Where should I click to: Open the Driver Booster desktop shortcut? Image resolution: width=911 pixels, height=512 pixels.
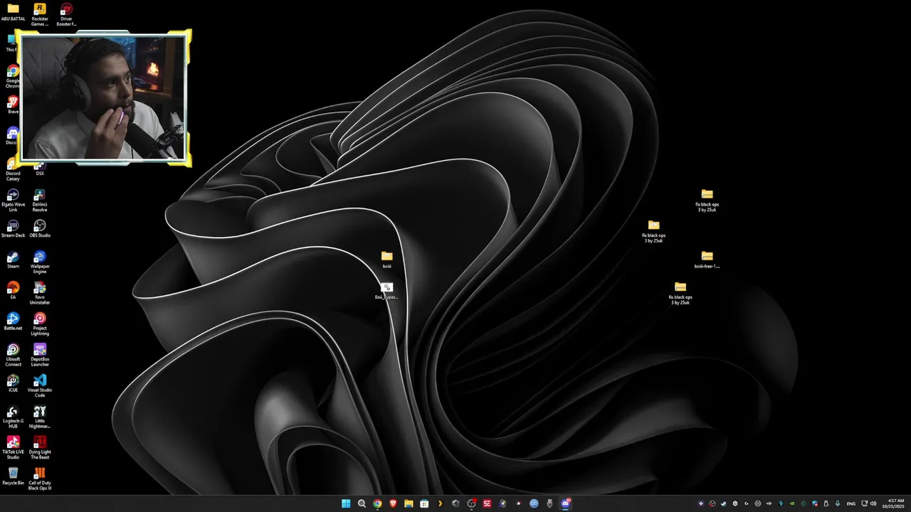[66, 14]
